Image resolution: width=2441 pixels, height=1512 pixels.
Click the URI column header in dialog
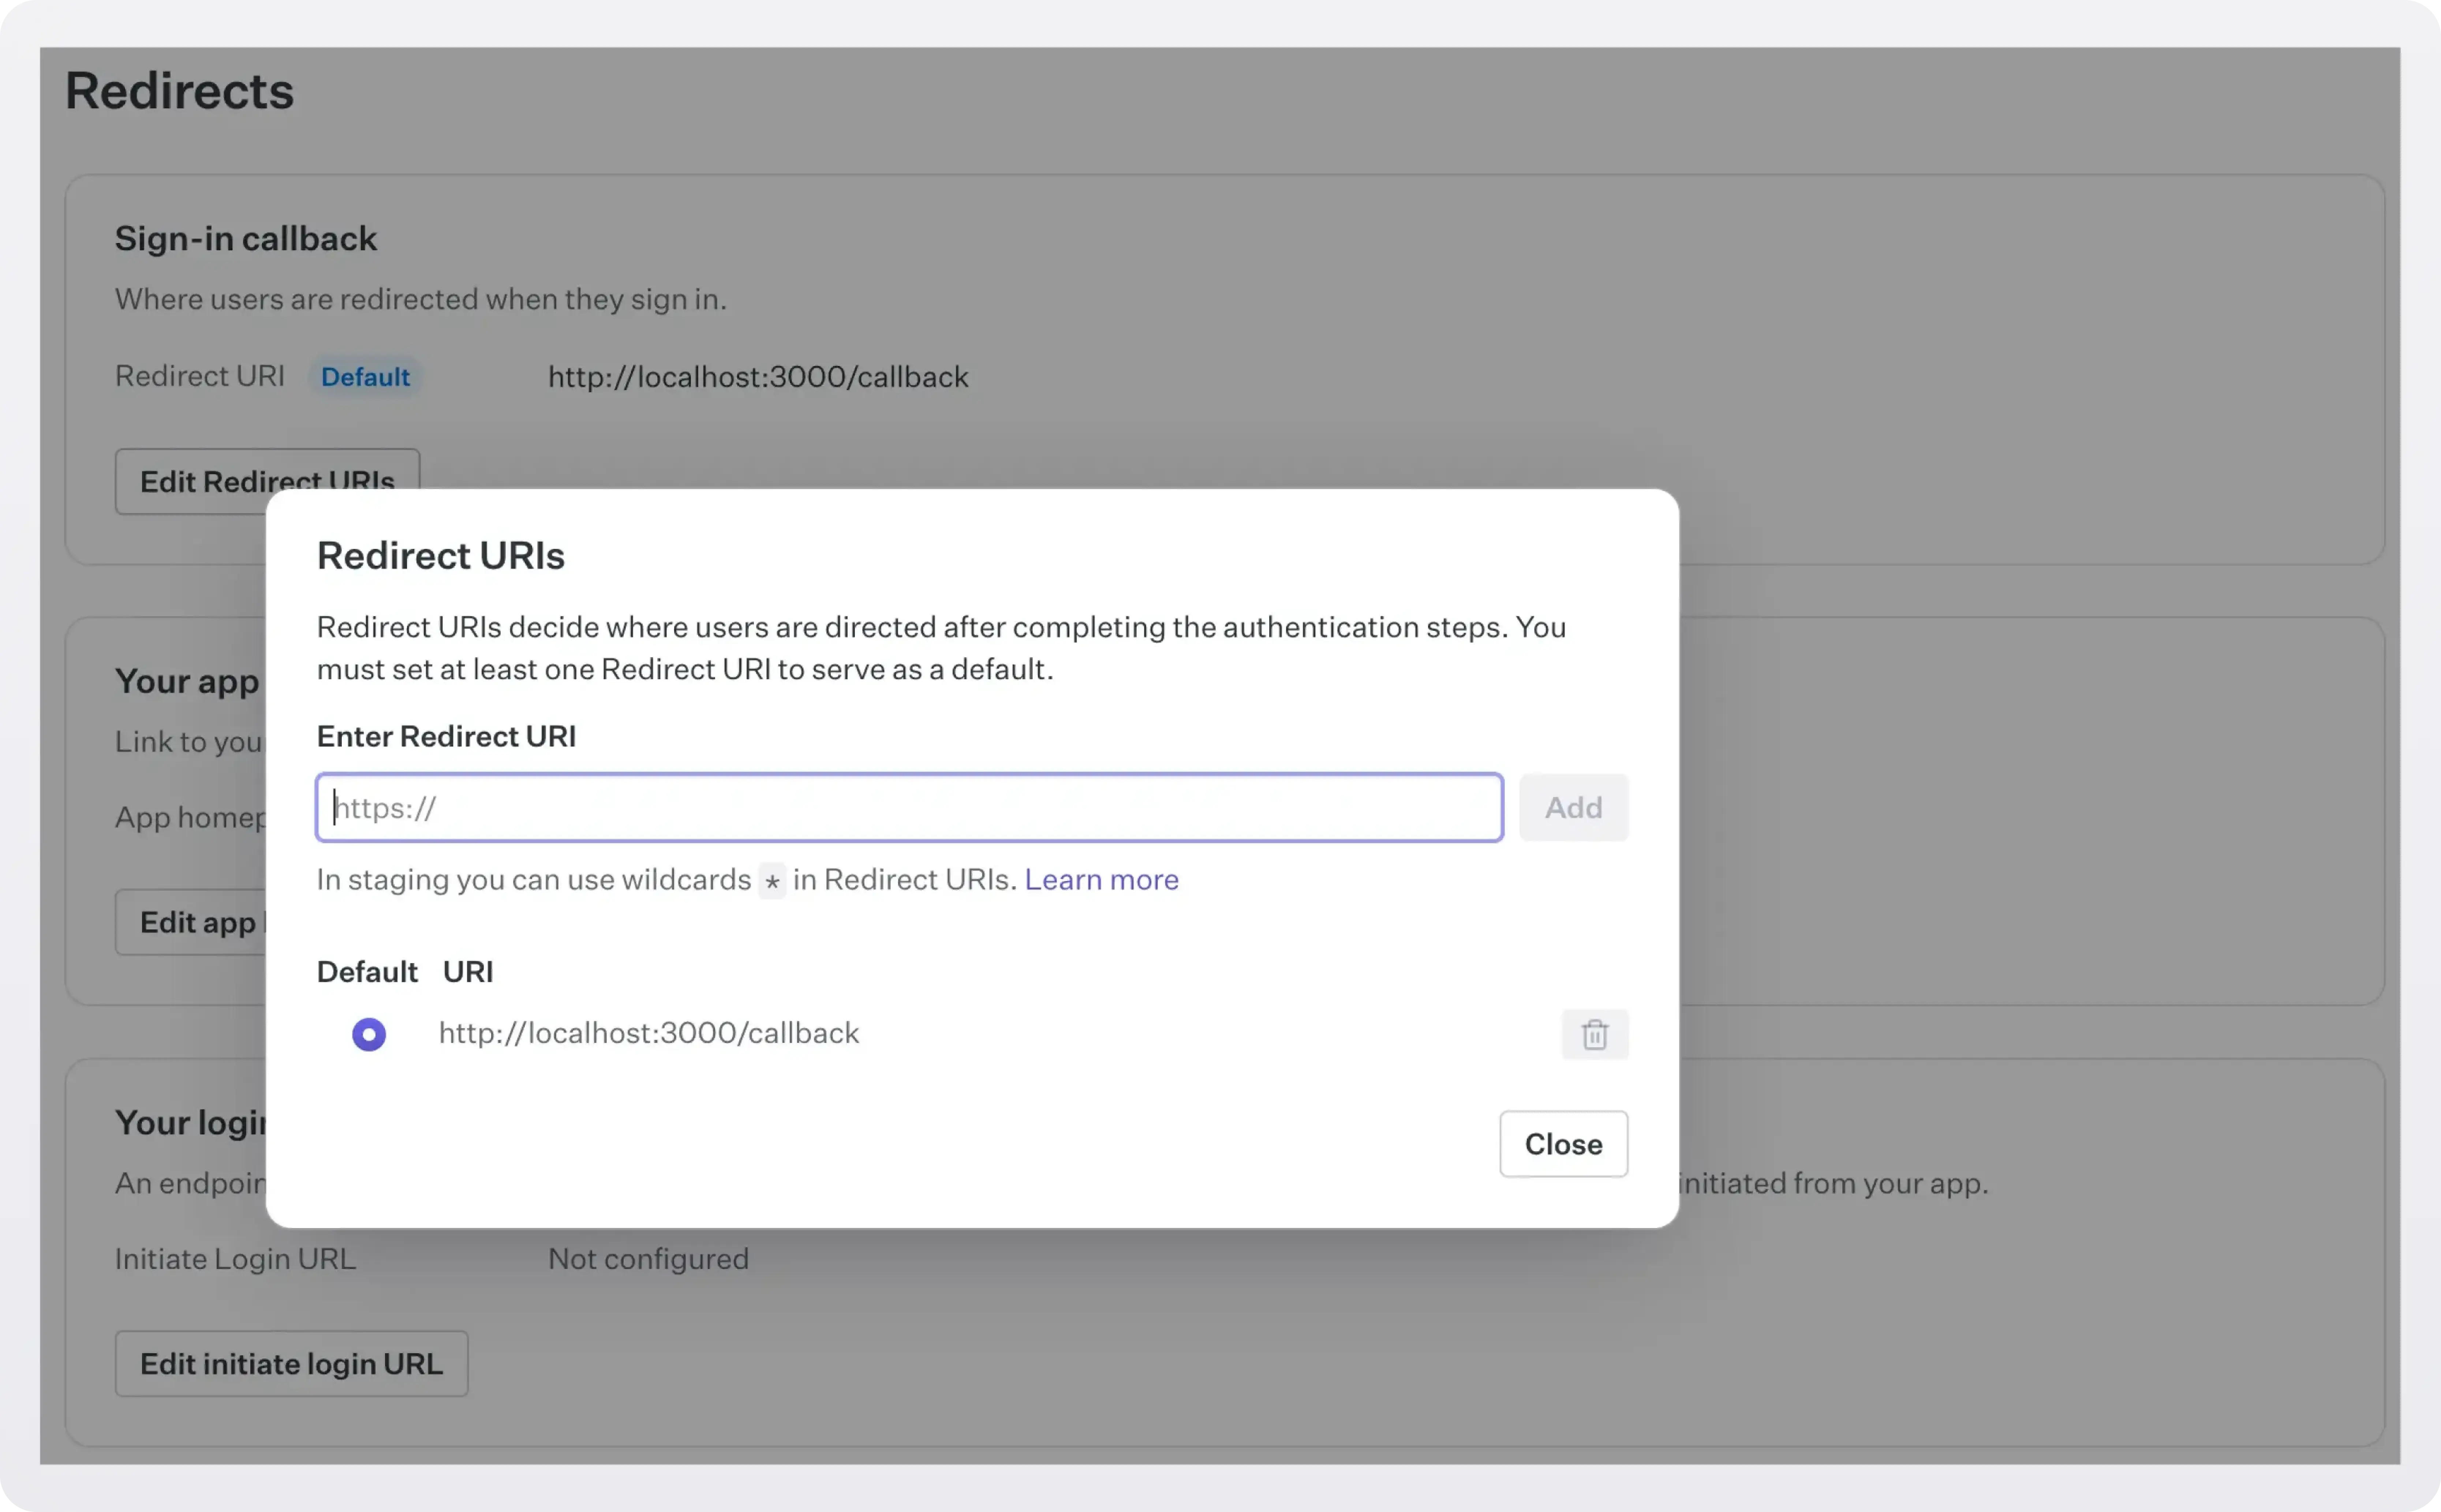click(468, 971)
